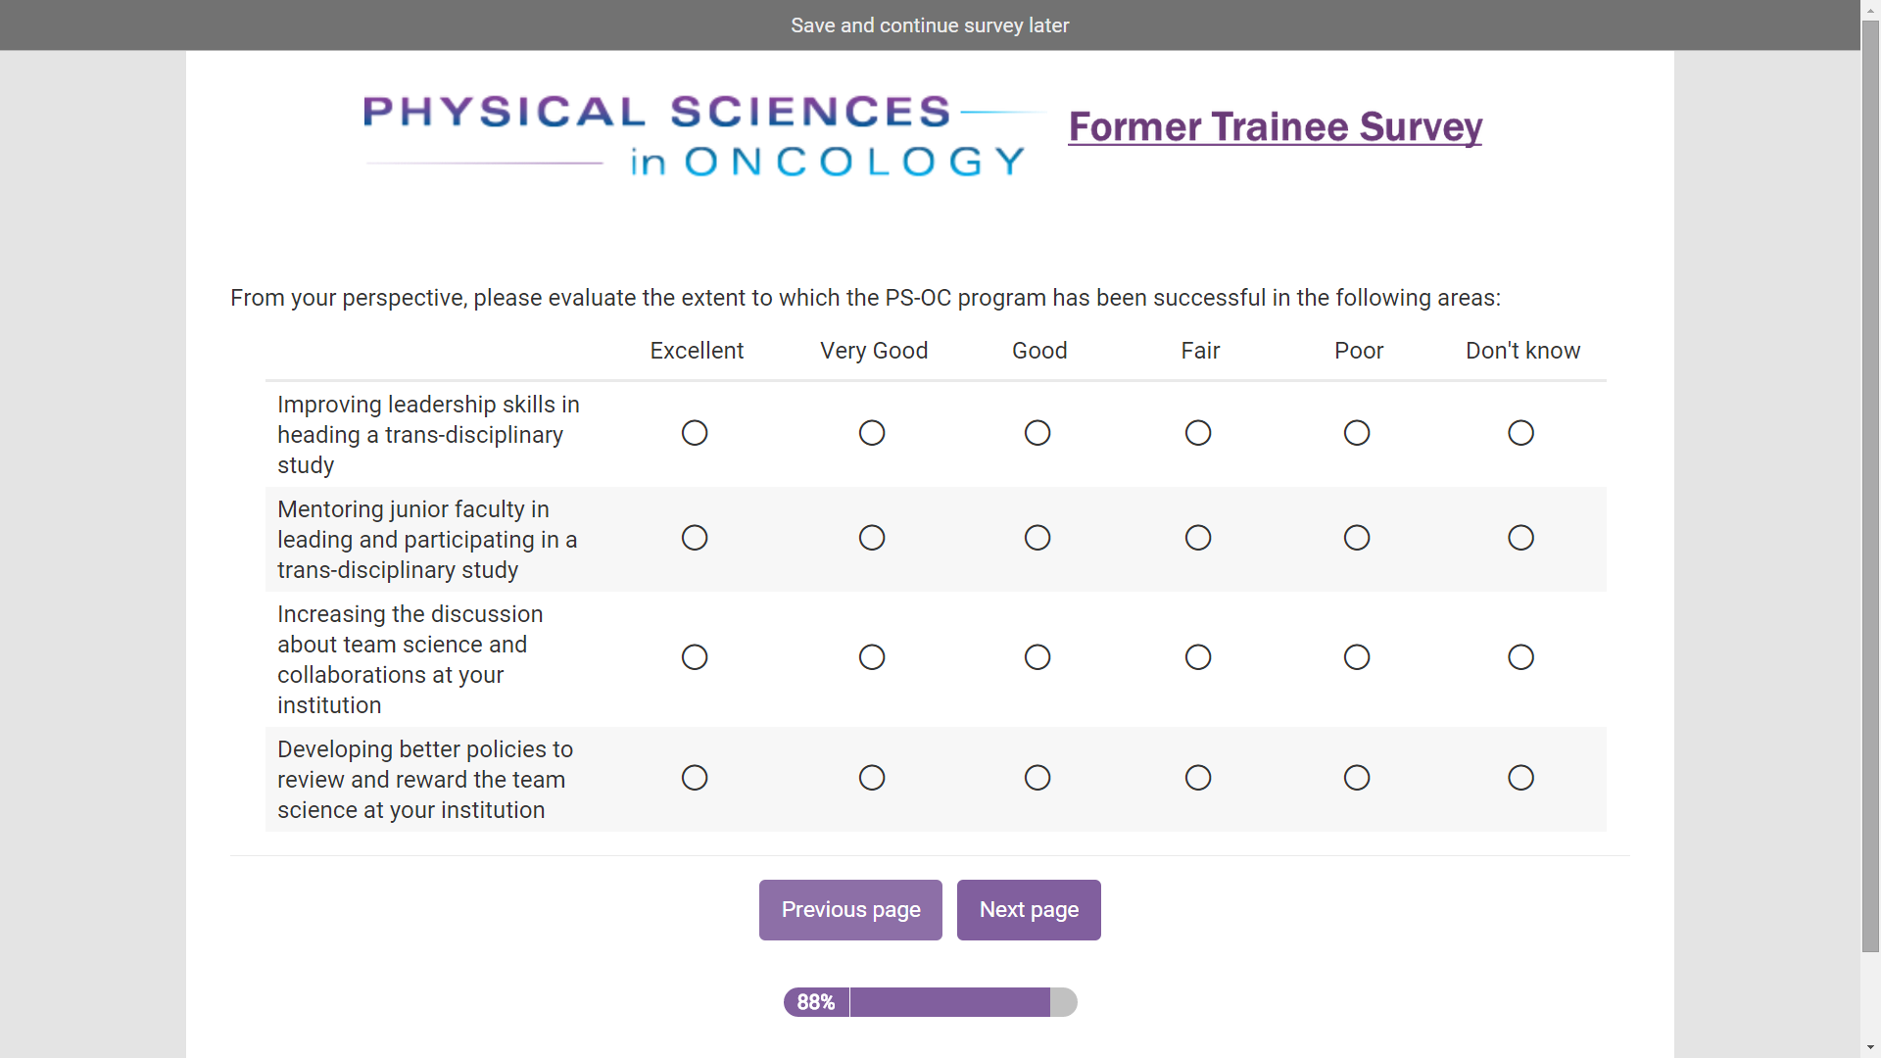Image resolution: width=1881 pixels, height=1058 pixels.
Task: Rate developing better policies as Excellent
Action: point(695,778)
